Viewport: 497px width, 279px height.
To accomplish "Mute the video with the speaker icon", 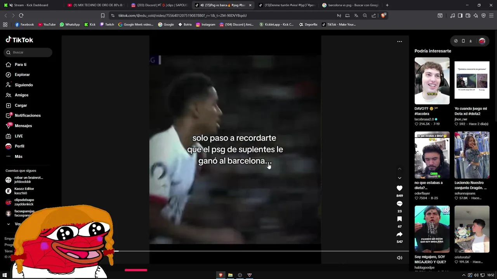I will click(400, 258).
